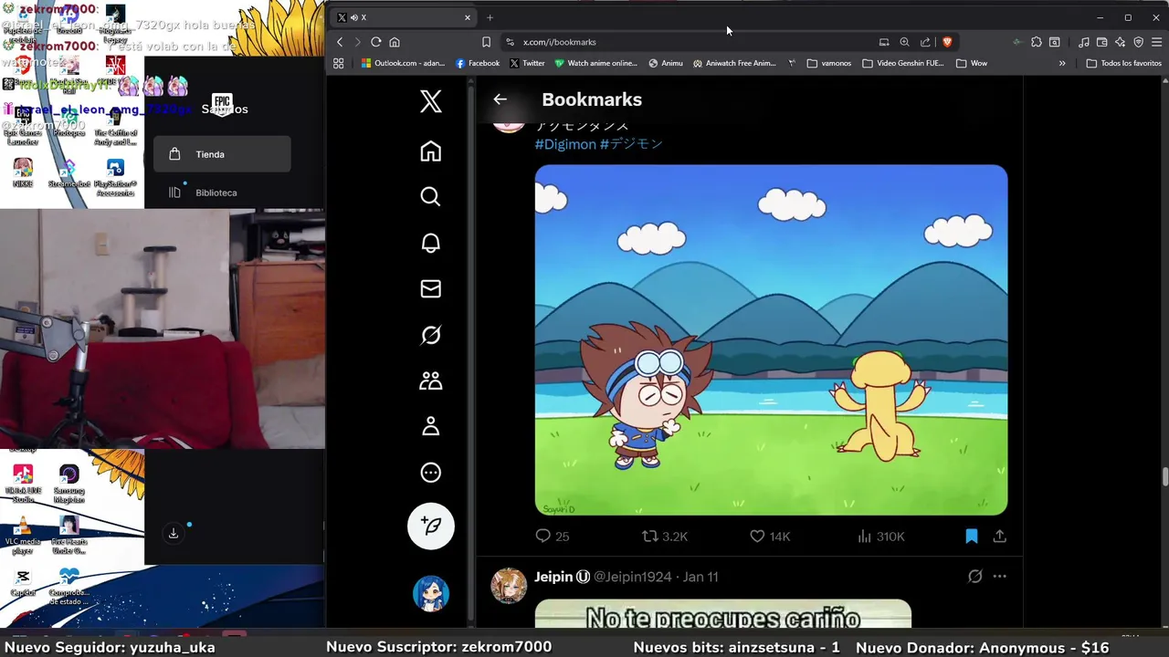This screenshot has width=1169, height=657.
Task: Like the Digimon post with 14K likes
Action: 770,537
